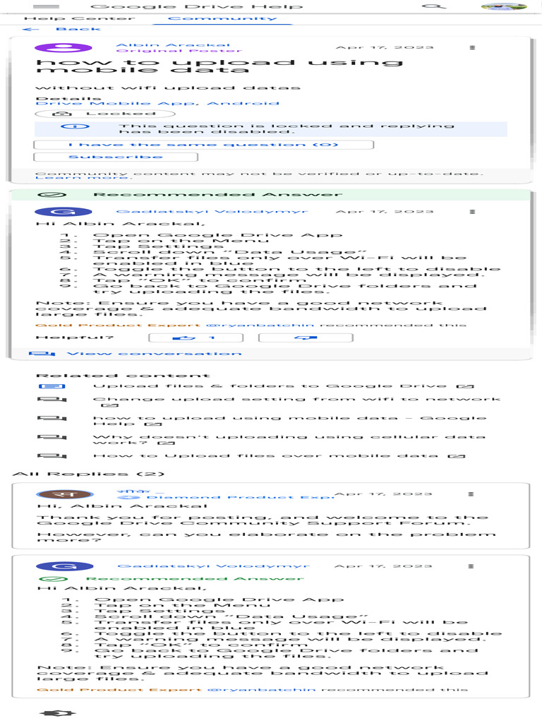This screenshot has width=542, height=723.
Task: Open View conversation link
Action: [154, 354]
